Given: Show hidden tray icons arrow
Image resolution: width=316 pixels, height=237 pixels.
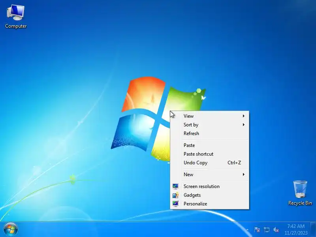Looking at the screenshot, I should click(x=247, y=229).
